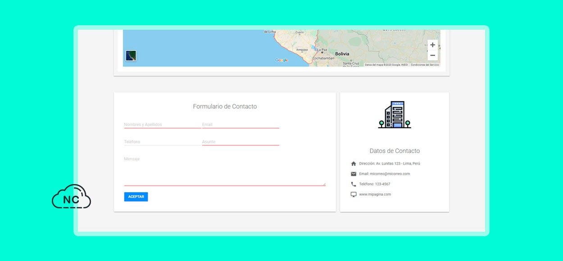
Task: Open the Condiciones del Servicio link
Action: pos(425,65)
